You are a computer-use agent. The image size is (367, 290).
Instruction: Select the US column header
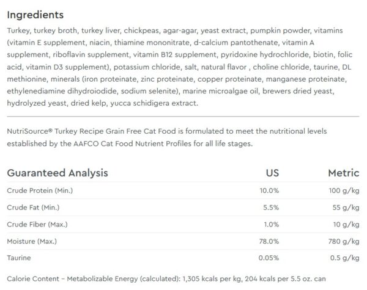click(272, 173)
